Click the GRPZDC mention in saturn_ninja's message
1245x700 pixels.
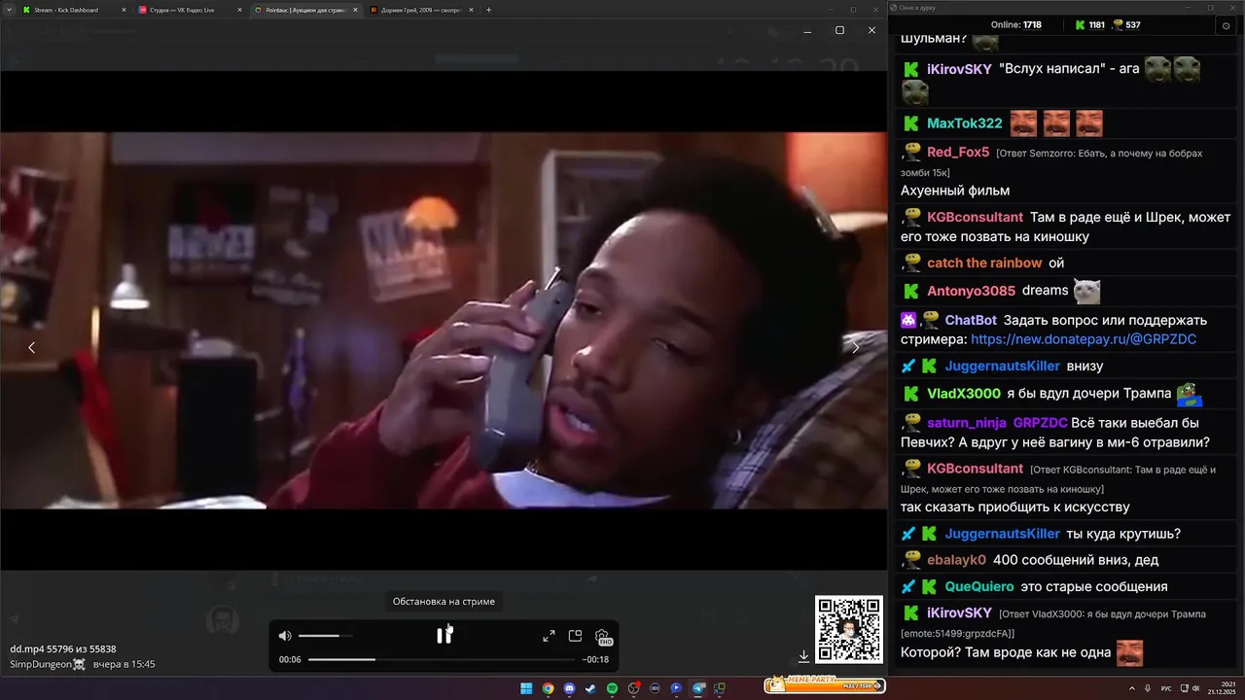[1041, 423]
